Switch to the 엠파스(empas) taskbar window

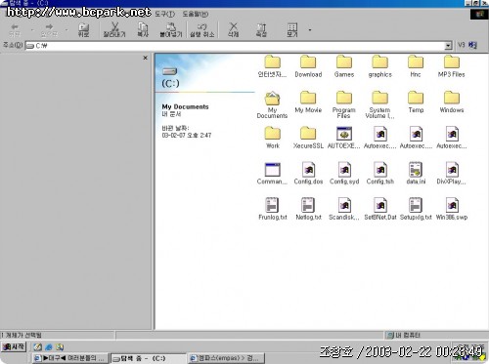click(x=227, y=358)
